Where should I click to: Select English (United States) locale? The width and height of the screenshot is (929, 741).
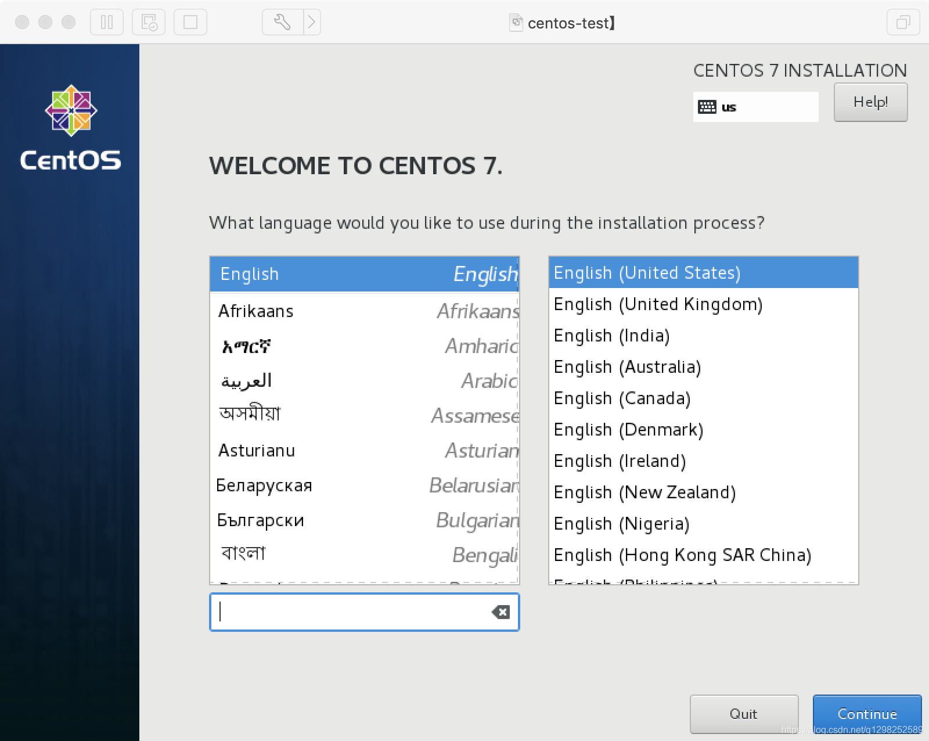click(x=703, y=273)
